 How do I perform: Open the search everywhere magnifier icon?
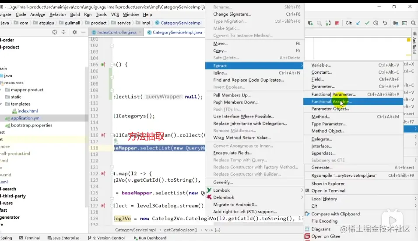tap(413, 23)
